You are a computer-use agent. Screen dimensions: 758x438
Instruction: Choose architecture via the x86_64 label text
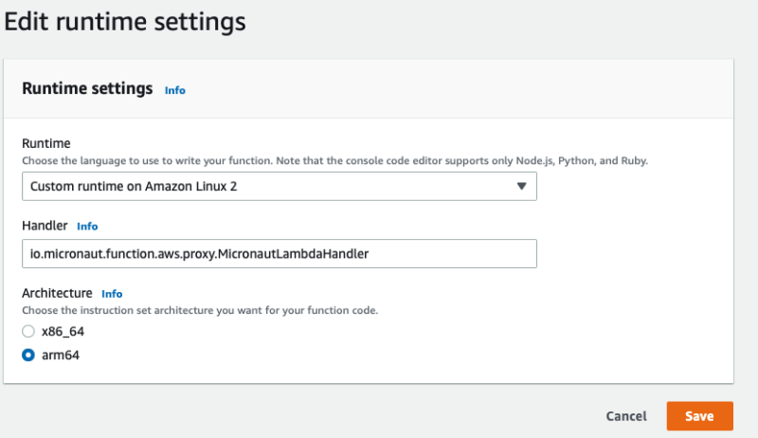pyautogui.click(x=63, y=331)
